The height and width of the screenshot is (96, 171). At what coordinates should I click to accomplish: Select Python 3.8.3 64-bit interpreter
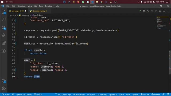point(24,94)
